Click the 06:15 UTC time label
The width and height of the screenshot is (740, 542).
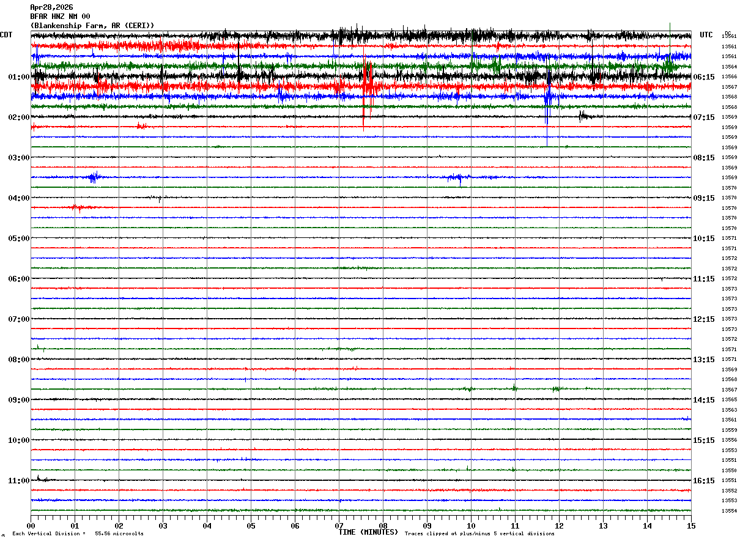pos(703,77)
